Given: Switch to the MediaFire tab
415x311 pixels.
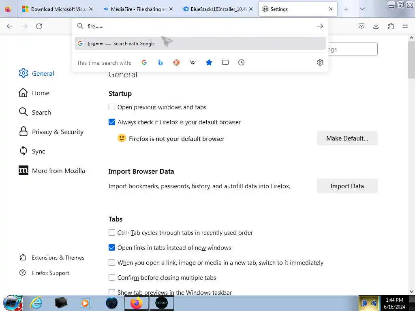Looking at the screenshot, I should [x=138, y=9].
